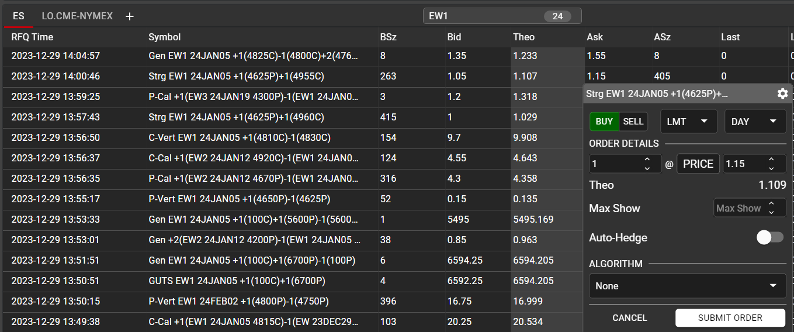Open order ticket settings gear icon
794x332 pixels.
[782, 94]
